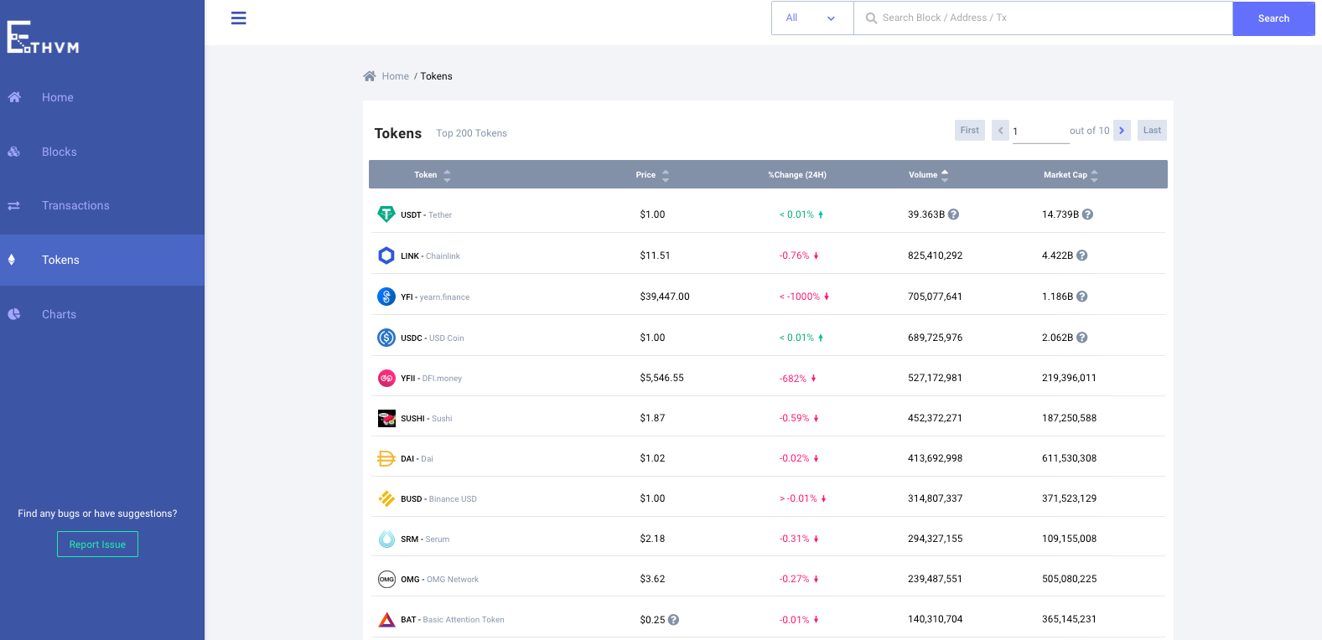The width and height of the screenshot is (1322, 640).
Task: Click the Search button
Action: coord(1273,18)
